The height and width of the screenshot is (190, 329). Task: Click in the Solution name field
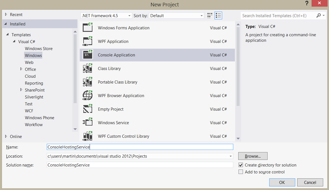pos(140,165)
